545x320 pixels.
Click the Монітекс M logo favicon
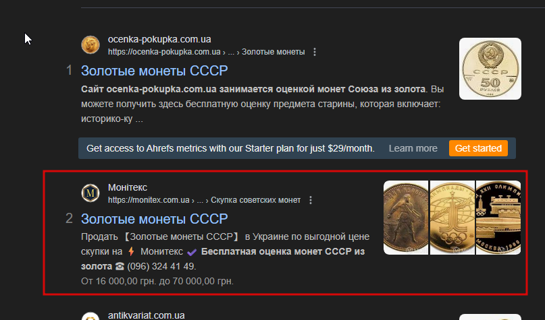(x=90, y=193)
